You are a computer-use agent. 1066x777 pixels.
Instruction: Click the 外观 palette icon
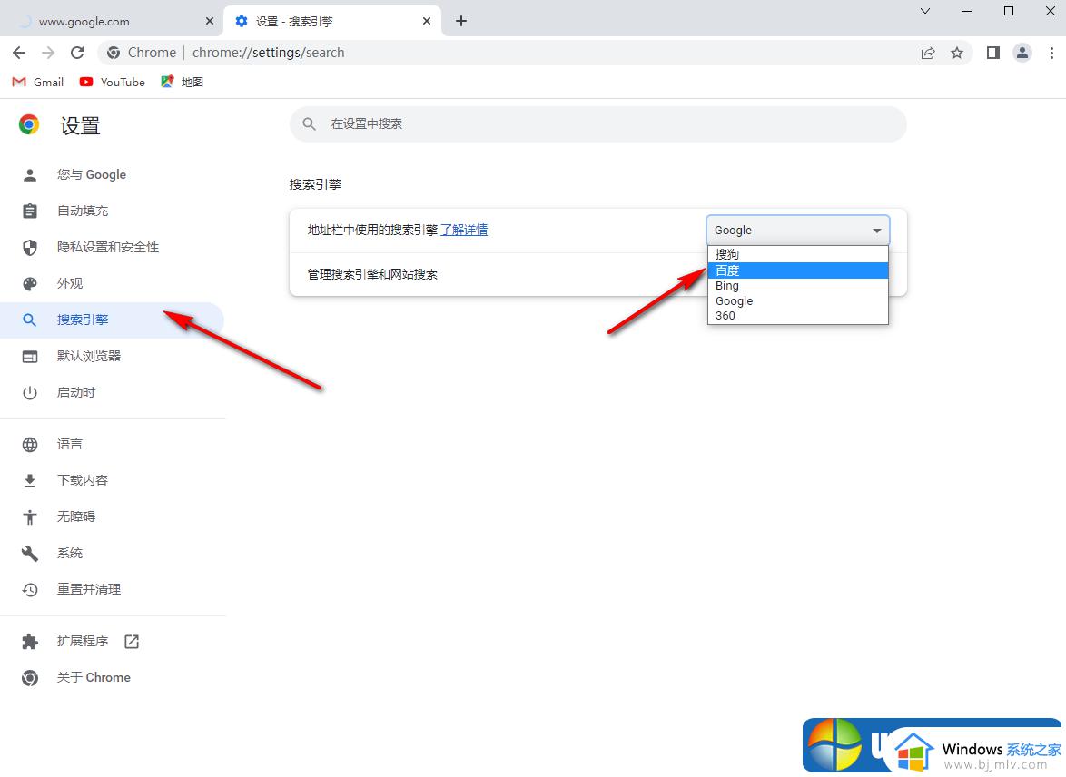click(30, 283)
